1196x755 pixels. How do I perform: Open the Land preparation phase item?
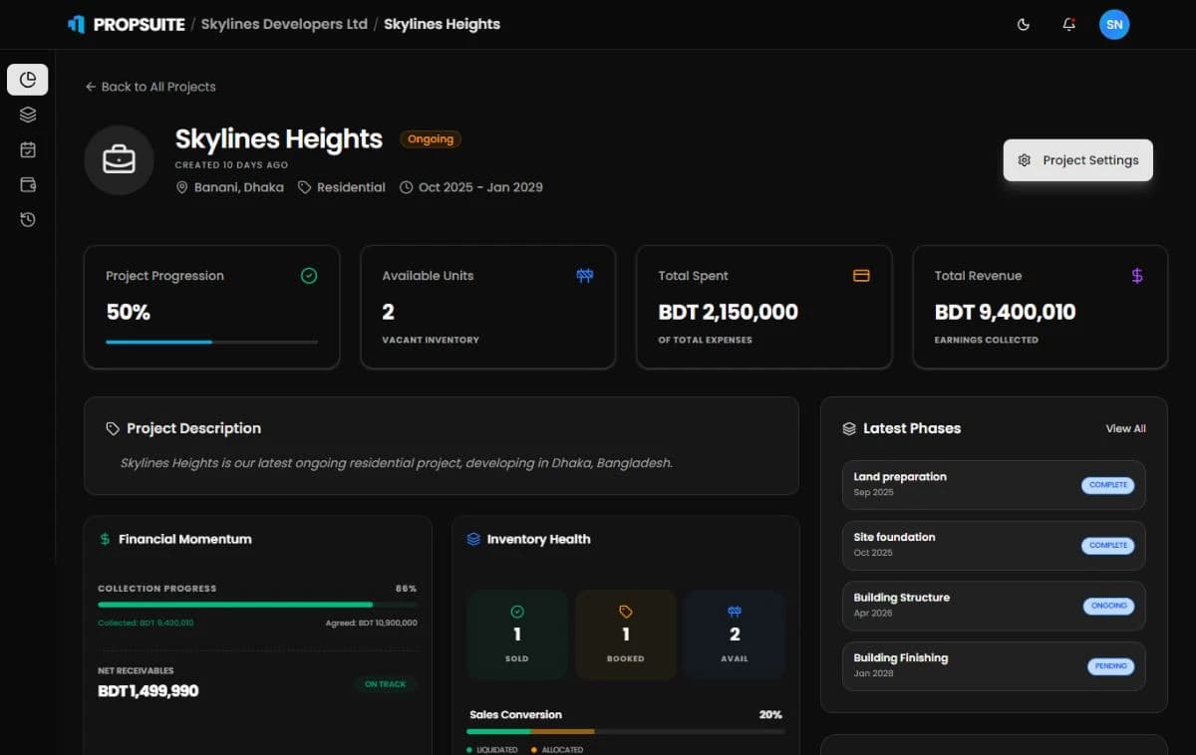point(994,485)
